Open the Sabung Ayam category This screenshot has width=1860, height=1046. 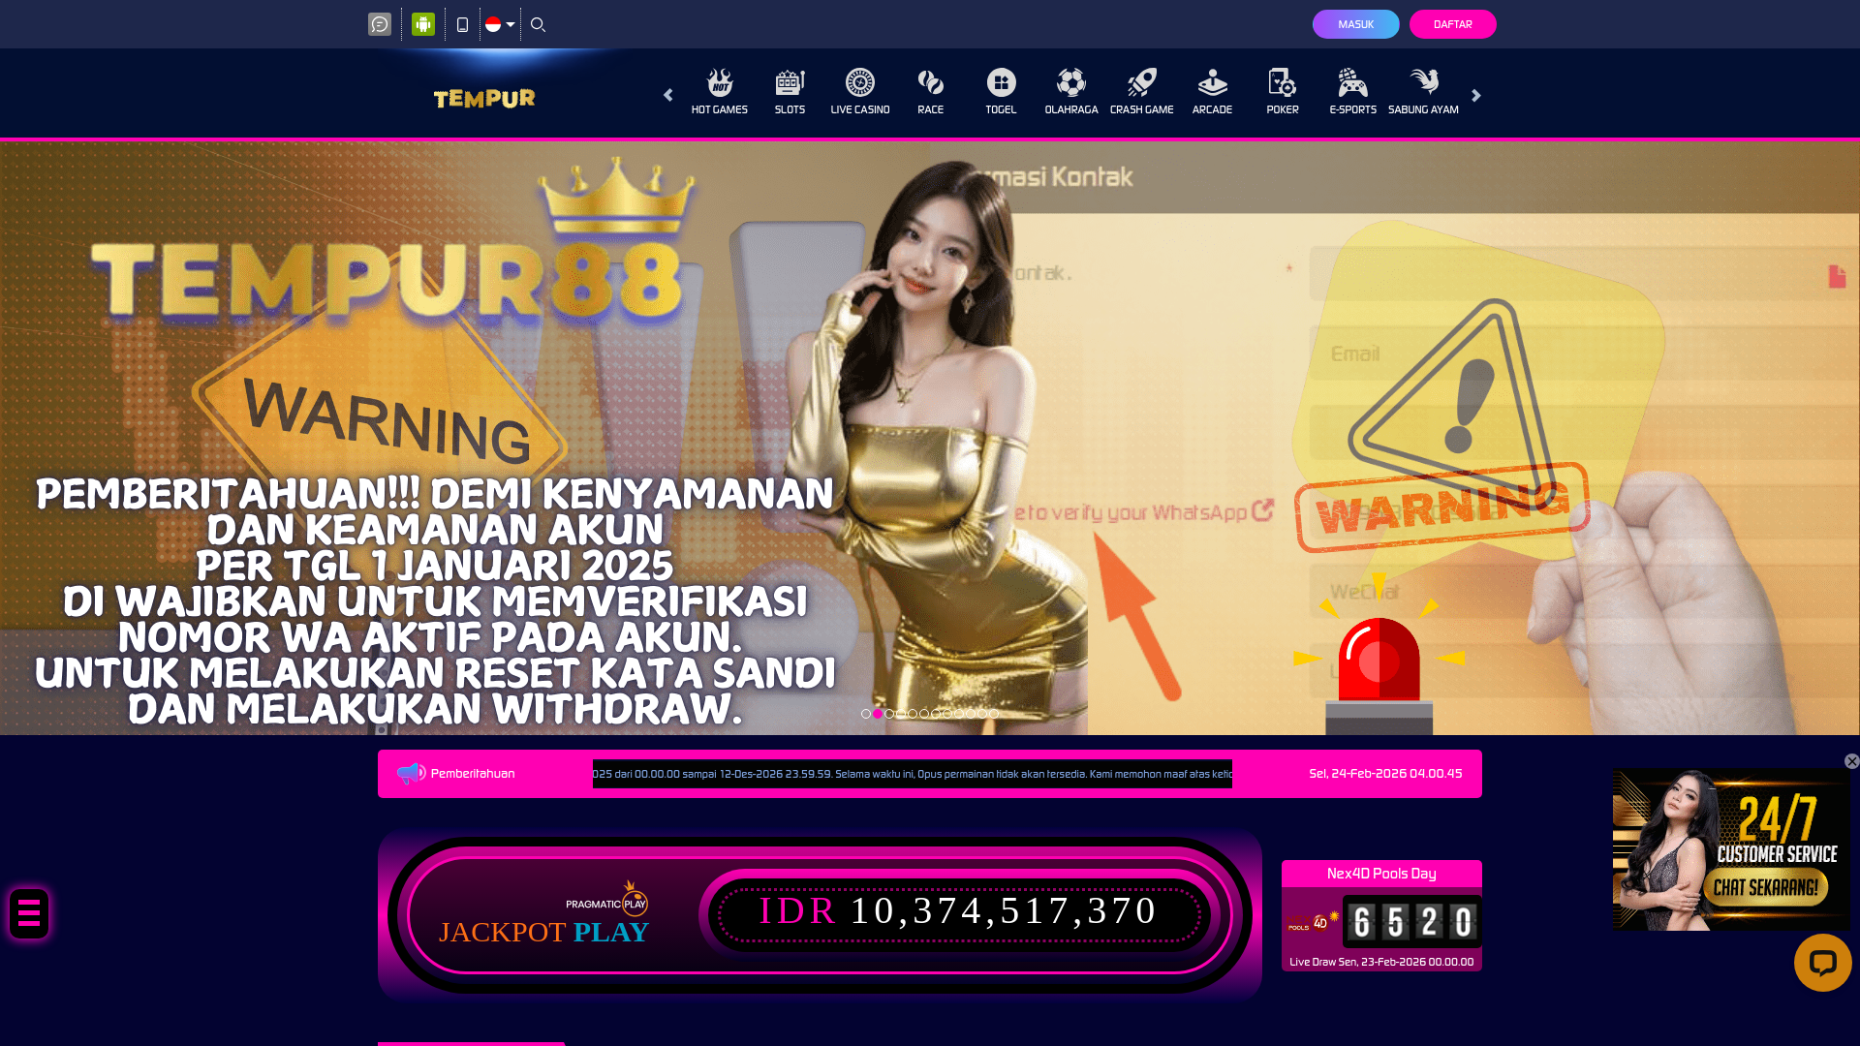point(1423,92)
